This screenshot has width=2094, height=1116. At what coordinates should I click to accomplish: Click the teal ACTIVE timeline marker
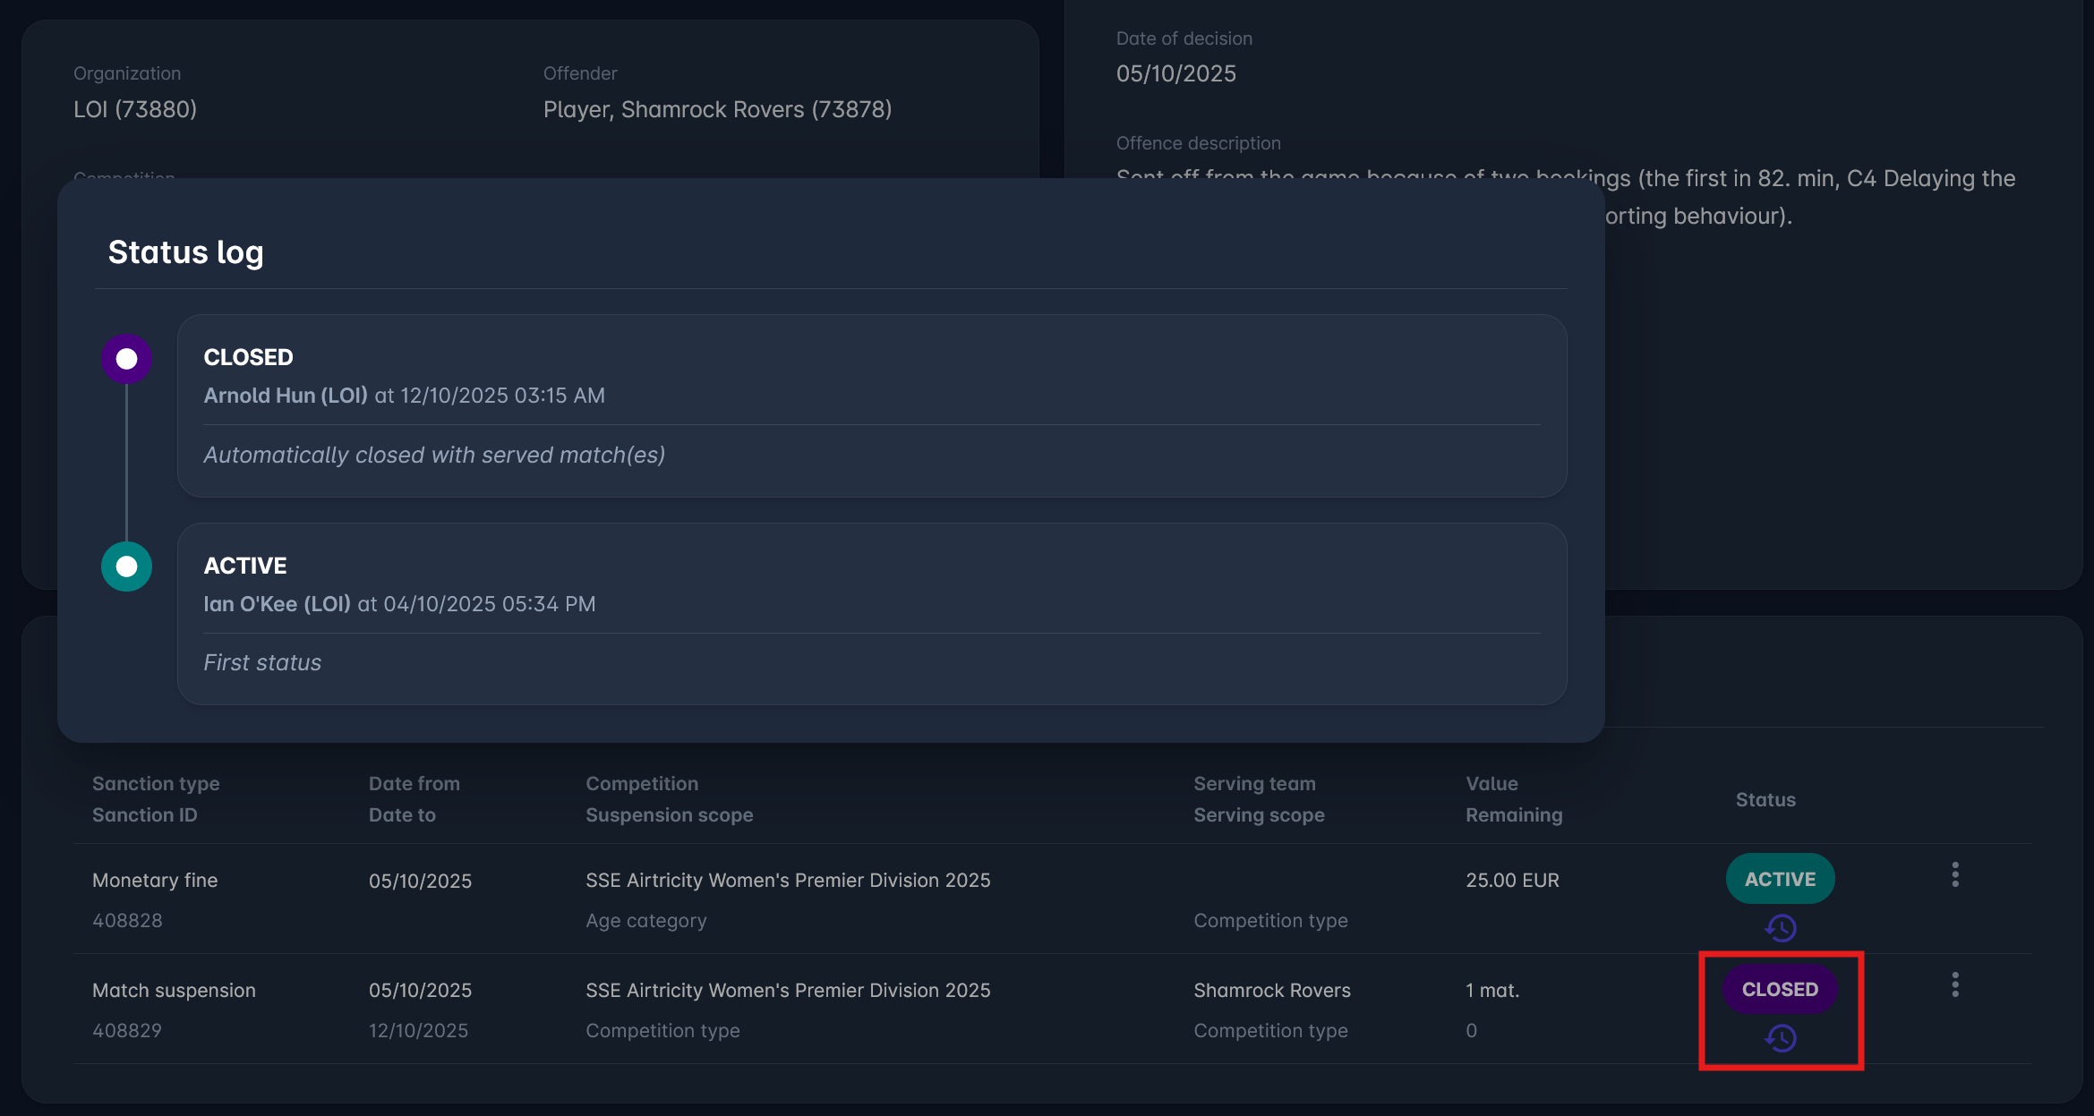tap(126, 567)
